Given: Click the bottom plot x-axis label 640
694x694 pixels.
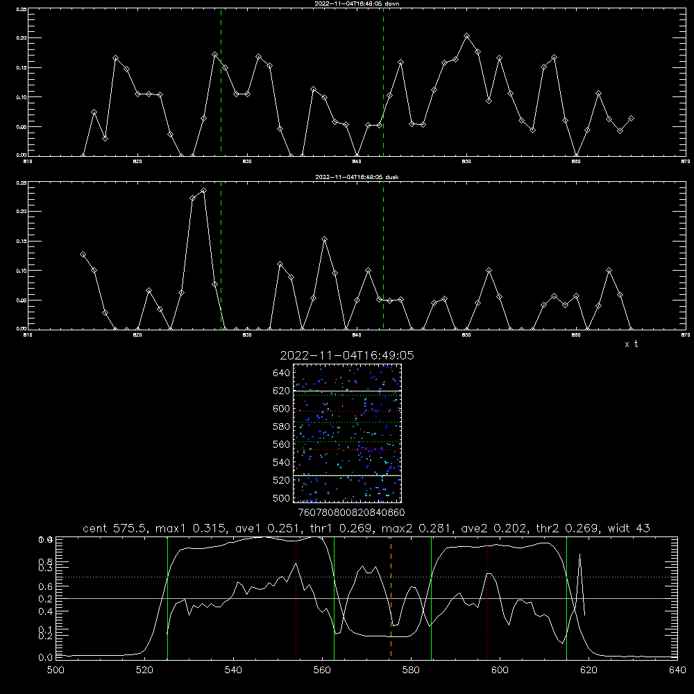Looking at the screenshot, I should [x=677, y=670].
